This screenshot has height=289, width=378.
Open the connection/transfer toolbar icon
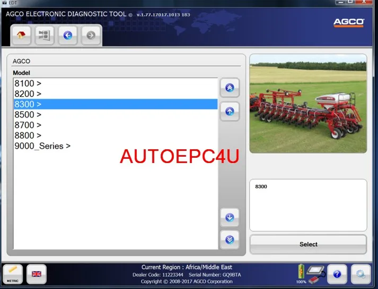click(x=45, y=35)
